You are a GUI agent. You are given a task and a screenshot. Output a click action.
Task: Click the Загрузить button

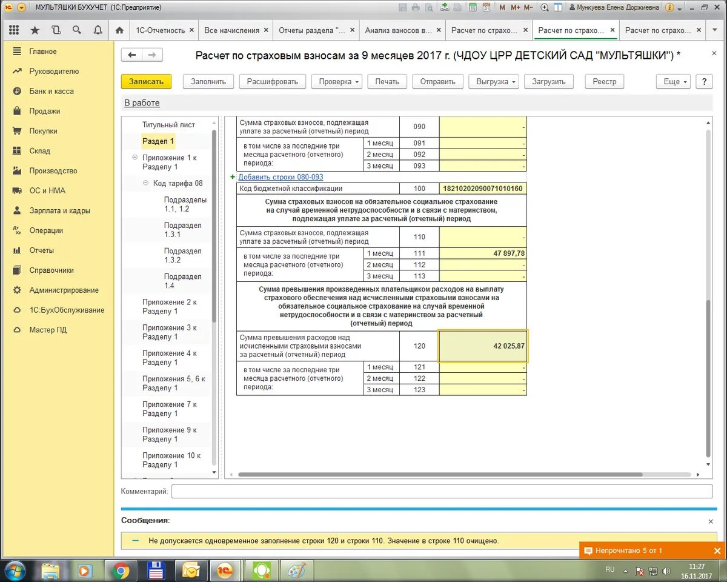(x=549, y=81)
